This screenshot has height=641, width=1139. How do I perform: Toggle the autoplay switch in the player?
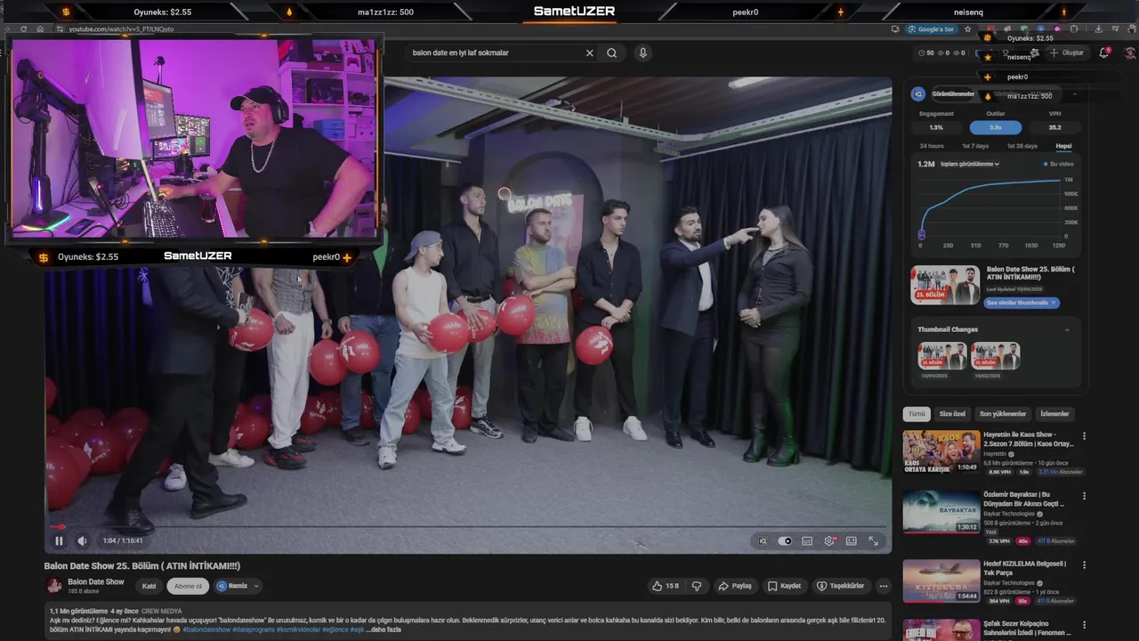pyautogui.click(x=785, y=540)
